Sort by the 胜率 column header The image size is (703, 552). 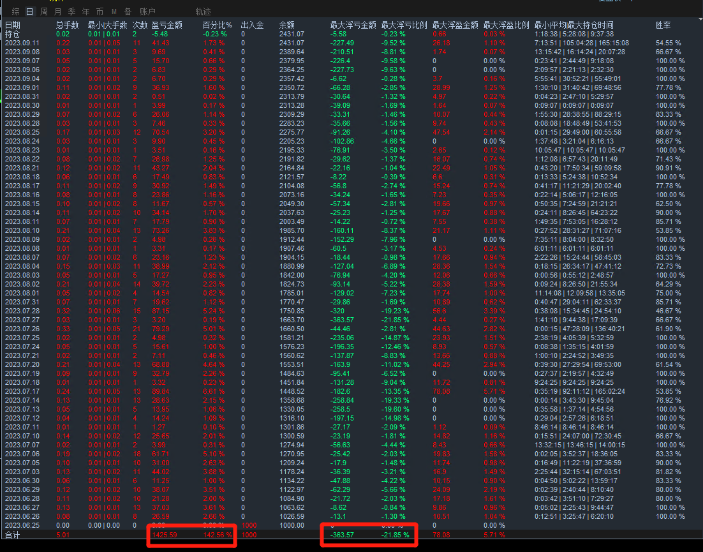pos(663,25)
